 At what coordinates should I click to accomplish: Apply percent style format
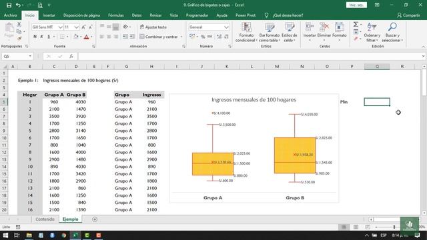[203, 37]
